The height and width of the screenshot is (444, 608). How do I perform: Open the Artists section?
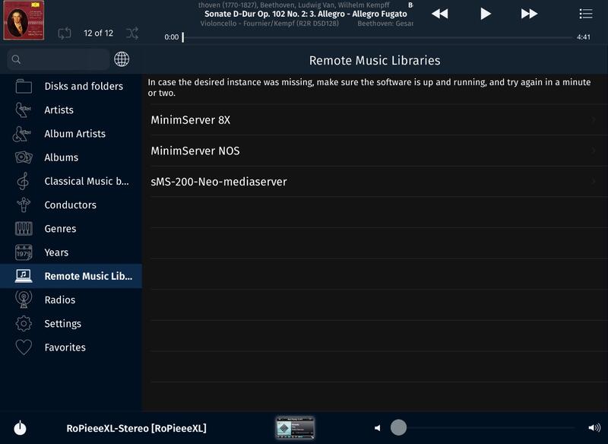(59, 109)
